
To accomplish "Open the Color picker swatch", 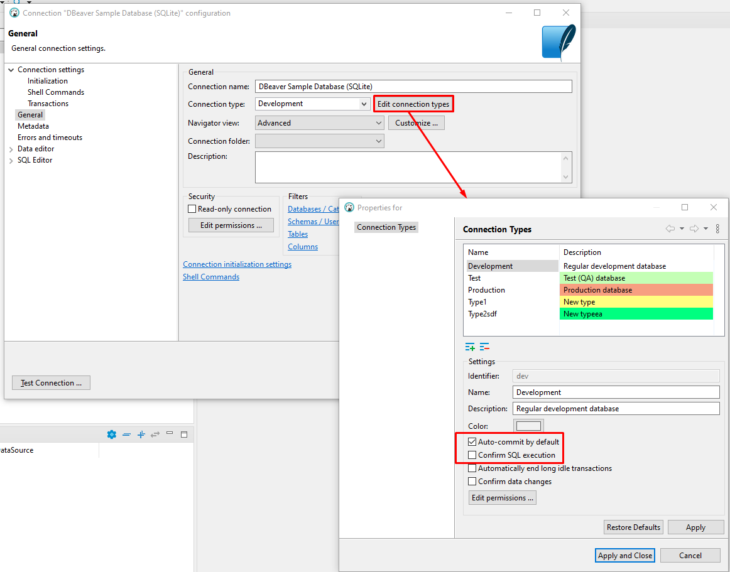I will pos(528,426).
